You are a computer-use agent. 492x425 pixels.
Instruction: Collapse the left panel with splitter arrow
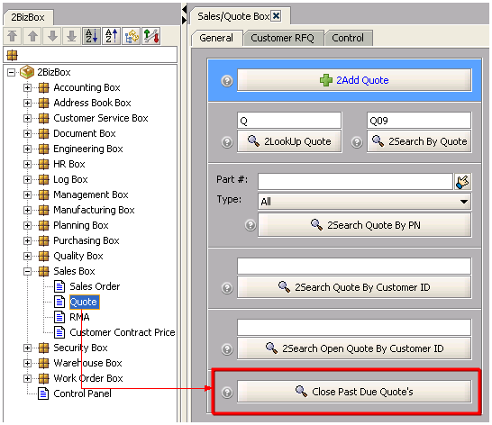pyautogui.click(x=184, y=9)
